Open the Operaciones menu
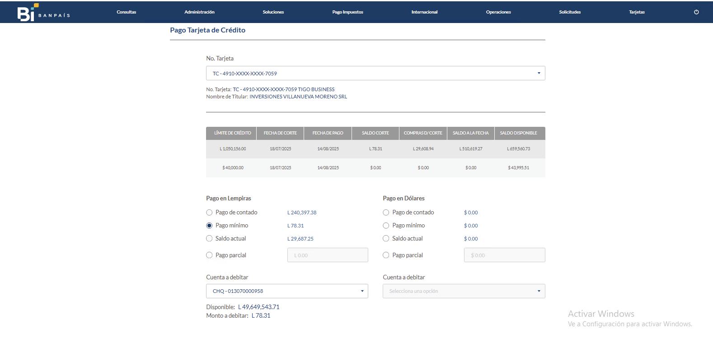713x338 pixels. click(x=498, y=12)
